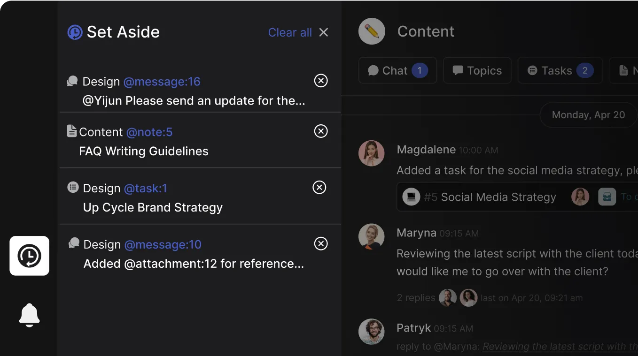Click the Set Aside clock icon in sidebar
Image resolution: width=638 pixels, height=356 pixels.
pyautogui.click(x=29, y=256)
